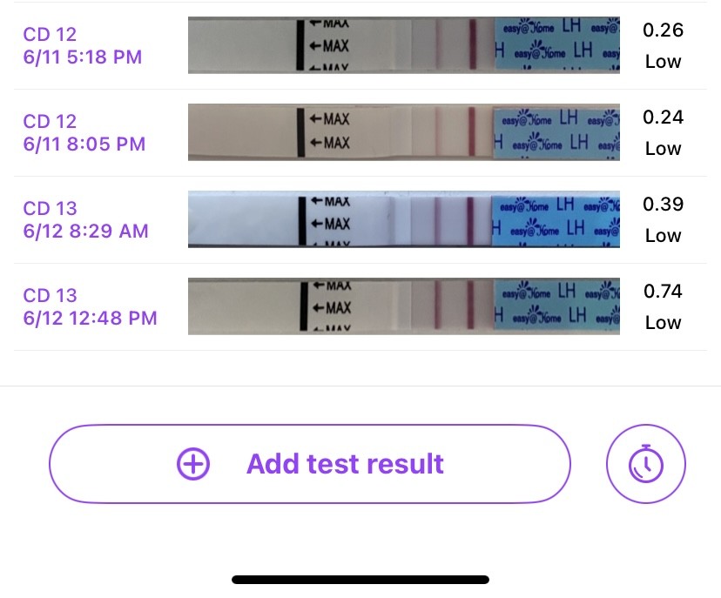Viewport: 721px width, 598px height.
Task: Tap the timer stopwatch icon
Action: (x=646, y=464)
